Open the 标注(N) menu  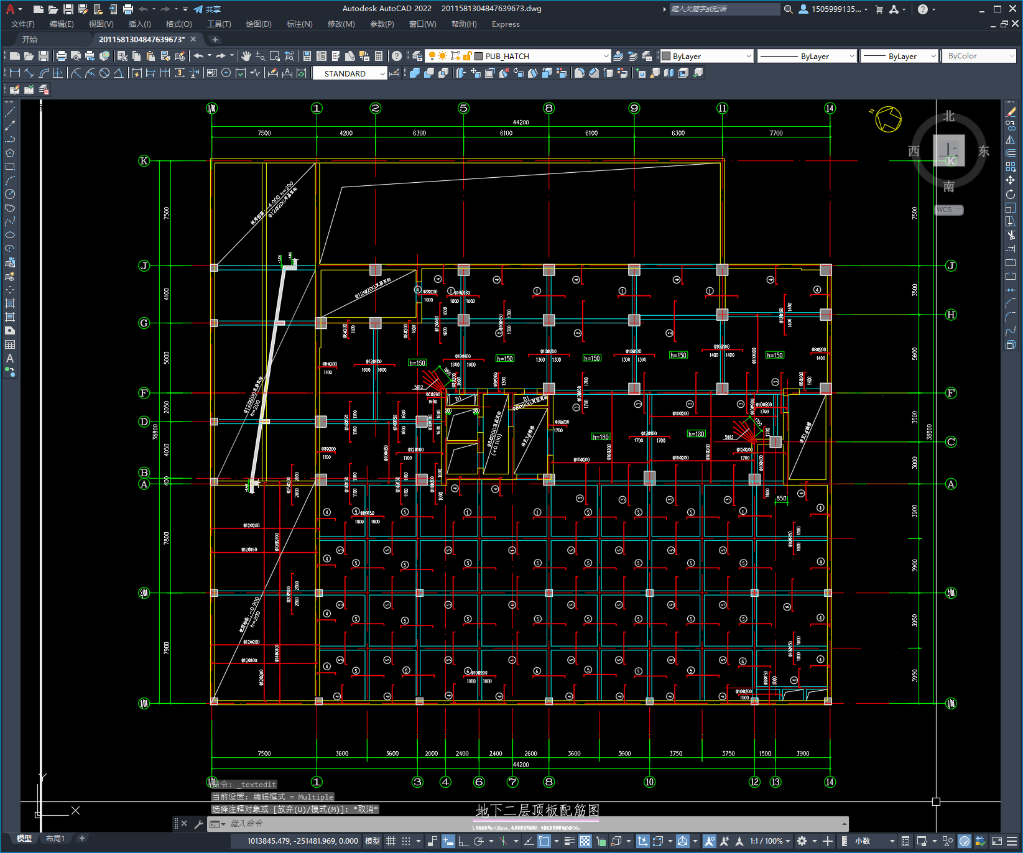point(299,24)
